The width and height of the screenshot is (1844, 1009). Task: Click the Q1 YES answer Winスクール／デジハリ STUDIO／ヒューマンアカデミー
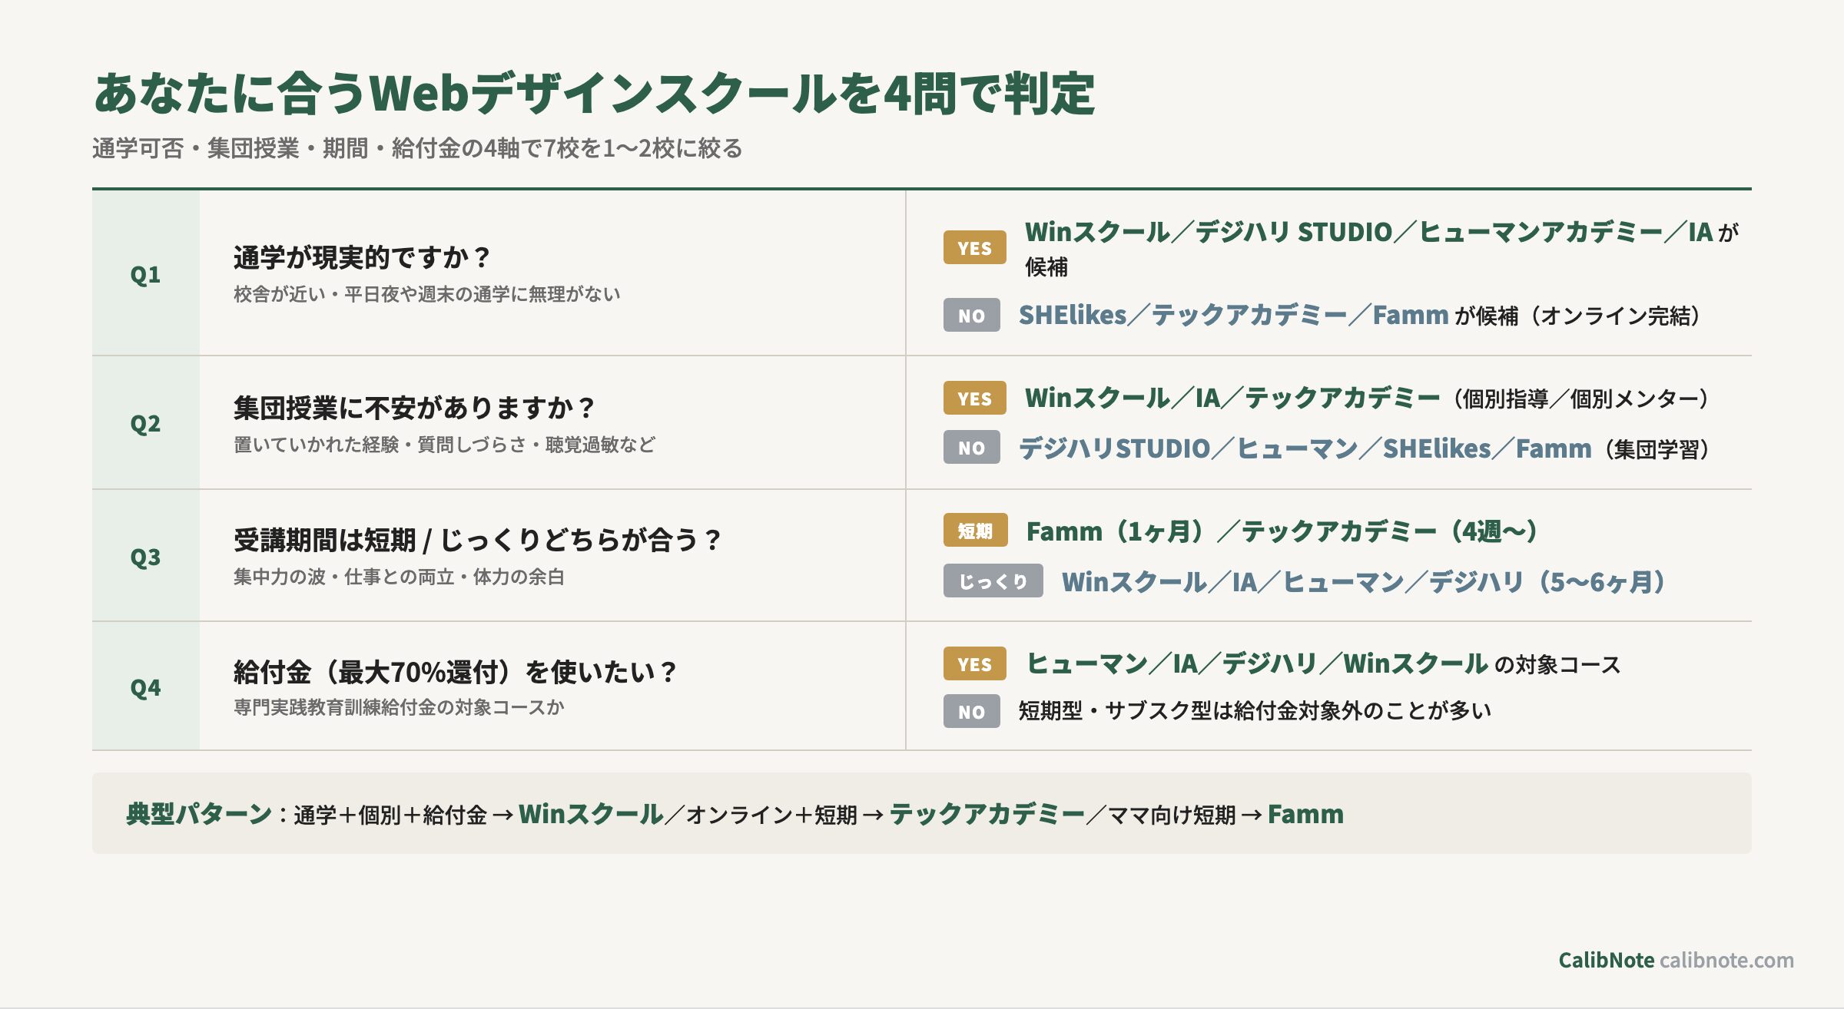(x=1381, y=249)
